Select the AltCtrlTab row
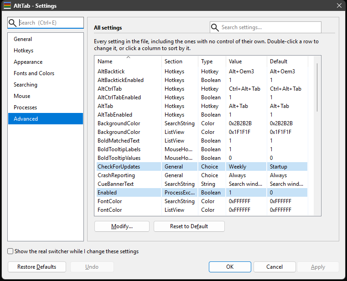The image size is (347, 281). tap(202, 89)
